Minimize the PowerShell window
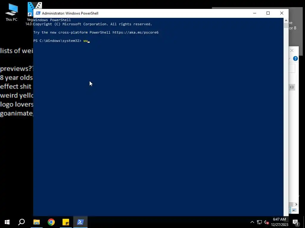This screenshot has width=305, height=228. [x=255, y=13]
